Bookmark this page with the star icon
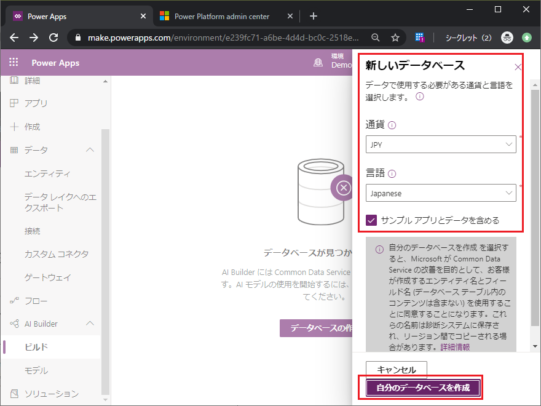Screen dimensions: 541x406 pos(395,38)
